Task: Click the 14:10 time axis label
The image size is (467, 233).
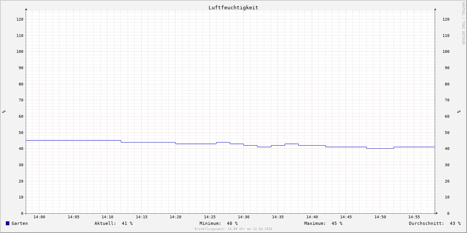Action: point(107,217)
